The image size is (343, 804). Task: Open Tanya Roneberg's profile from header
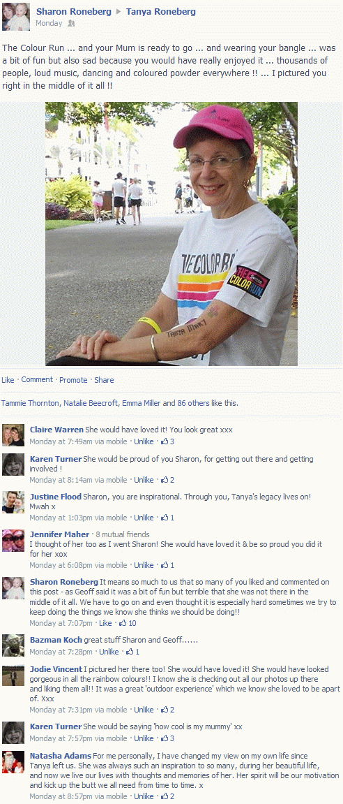pos(161,12)
